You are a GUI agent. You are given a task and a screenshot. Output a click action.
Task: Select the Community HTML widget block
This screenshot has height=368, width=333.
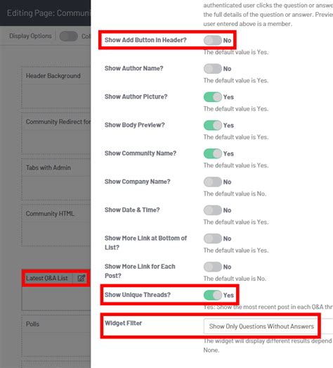56,225
